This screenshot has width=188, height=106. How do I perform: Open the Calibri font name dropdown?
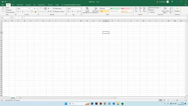pos(28,9)
